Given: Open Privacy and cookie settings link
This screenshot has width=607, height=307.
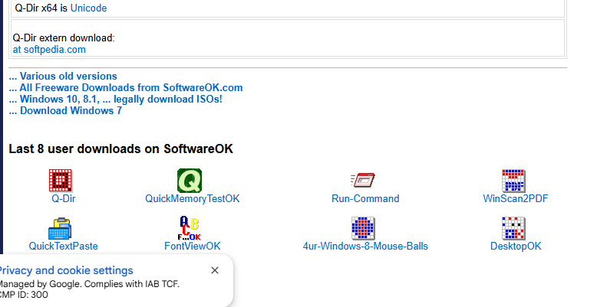Looking at the screenshot, I should (x=66, y=270).
